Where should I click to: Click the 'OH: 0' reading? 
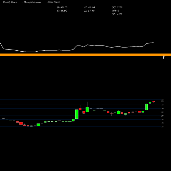tap(115, 11)
